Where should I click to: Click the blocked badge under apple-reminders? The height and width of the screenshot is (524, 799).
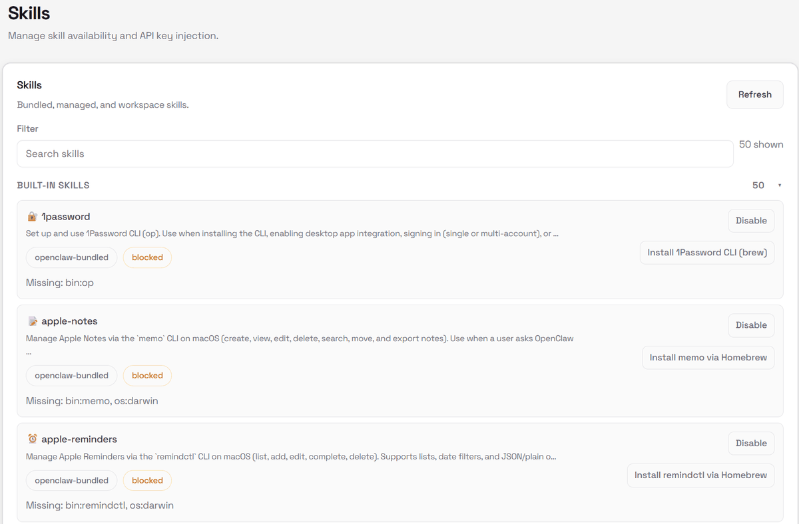point(147,481)
